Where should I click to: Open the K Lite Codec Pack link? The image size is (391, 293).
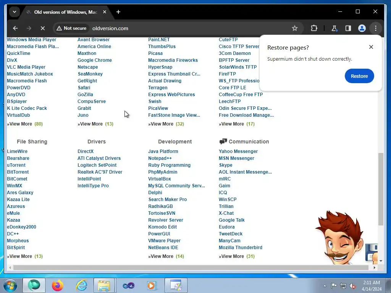click(x=27, y=108)
